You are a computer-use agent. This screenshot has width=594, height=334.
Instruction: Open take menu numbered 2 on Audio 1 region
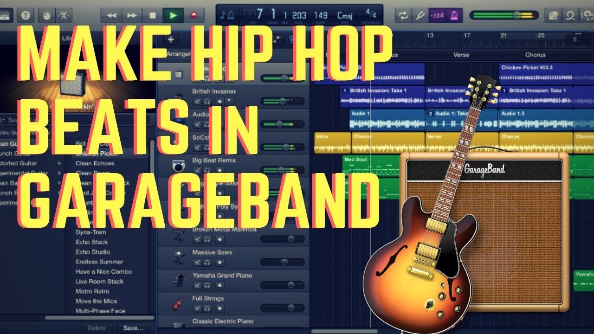[430, 114]
